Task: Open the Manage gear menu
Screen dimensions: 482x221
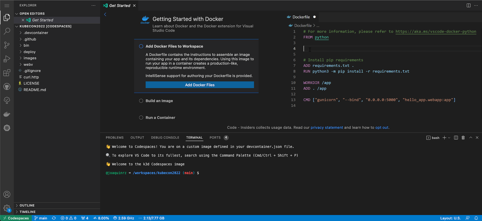Action: click(x=7, y=208)
